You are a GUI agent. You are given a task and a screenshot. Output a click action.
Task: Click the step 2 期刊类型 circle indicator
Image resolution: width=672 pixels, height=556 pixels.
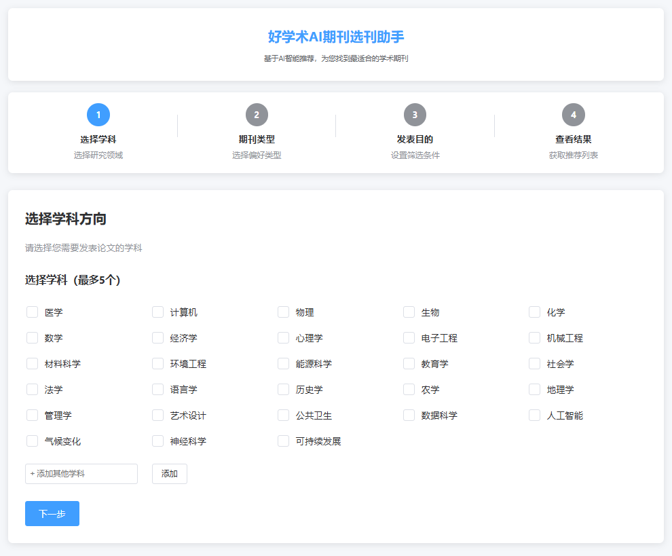[257, 115]
